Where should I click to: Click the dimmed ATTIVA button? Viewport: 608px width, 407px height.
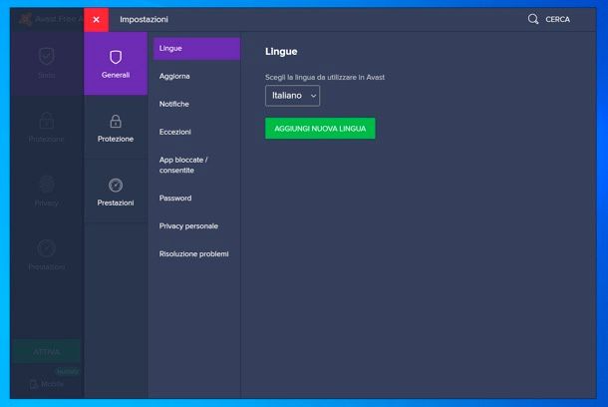pyautogui.click(x=47, y=352)
